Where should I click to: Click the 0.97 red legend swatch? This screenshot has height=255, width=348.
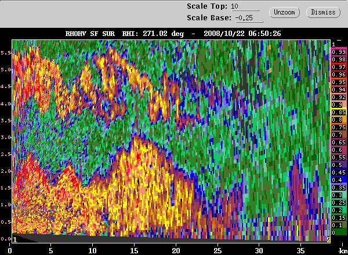[x=339, y=67]
